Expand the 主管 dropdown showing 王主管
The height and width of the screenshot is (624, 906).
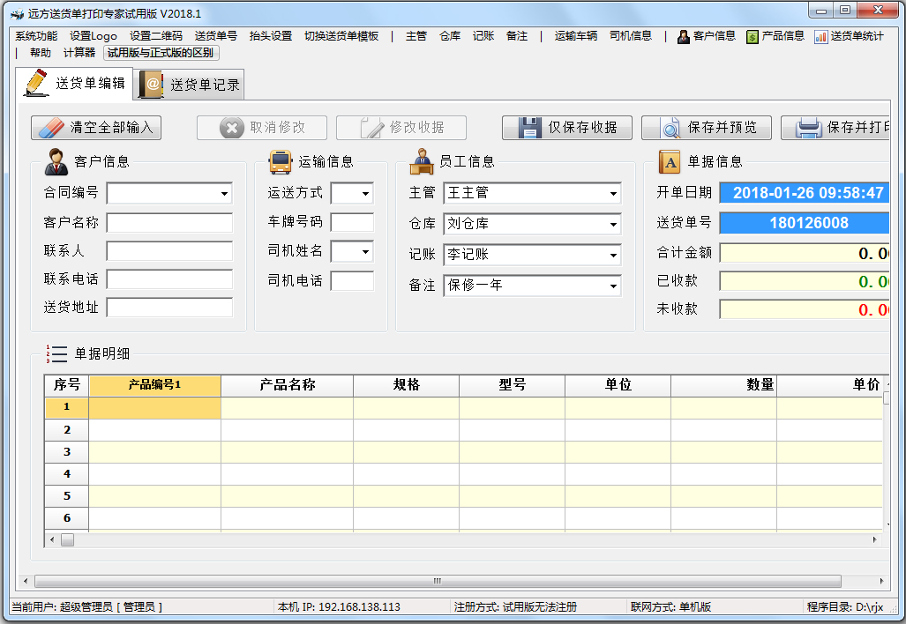tap(613, 193)
